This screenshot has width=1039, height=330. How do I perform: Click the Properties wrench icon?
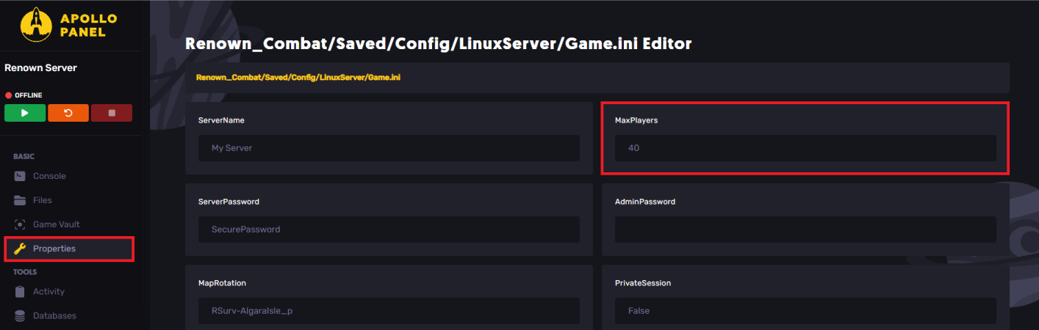[20, 249]
